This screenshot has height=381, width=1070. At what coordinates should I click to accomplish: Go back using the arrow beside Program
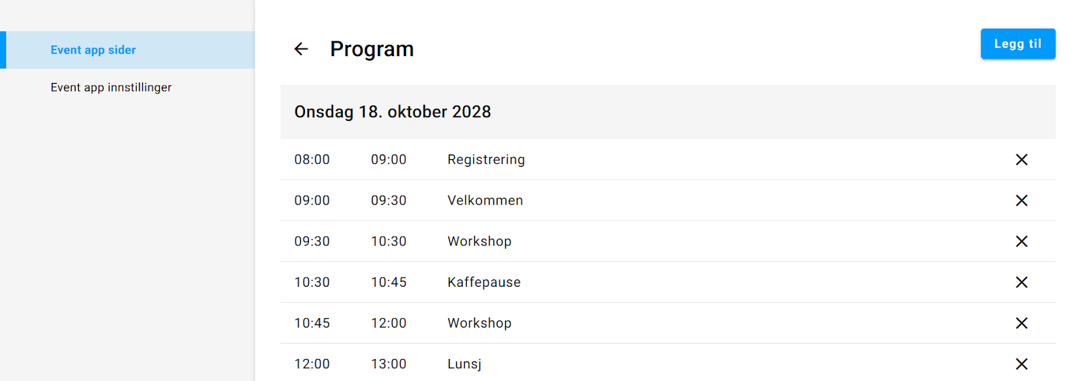pyautogui.click(x=301, y=49)
